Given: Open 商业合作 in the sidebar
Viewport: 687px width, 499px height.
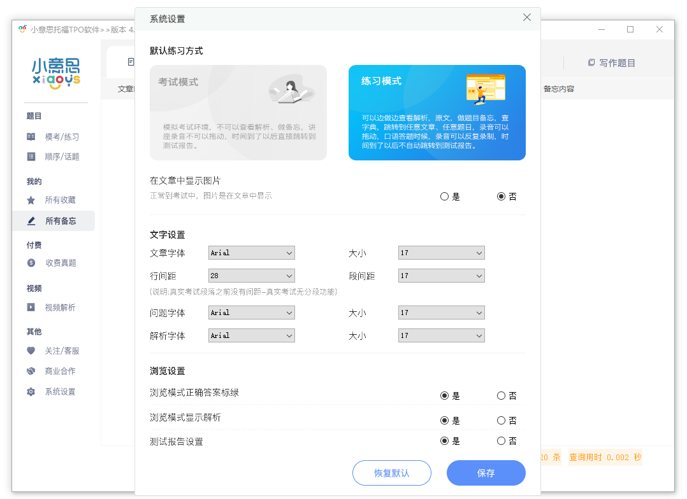Looking at the screenshot, I should (60, 371).
